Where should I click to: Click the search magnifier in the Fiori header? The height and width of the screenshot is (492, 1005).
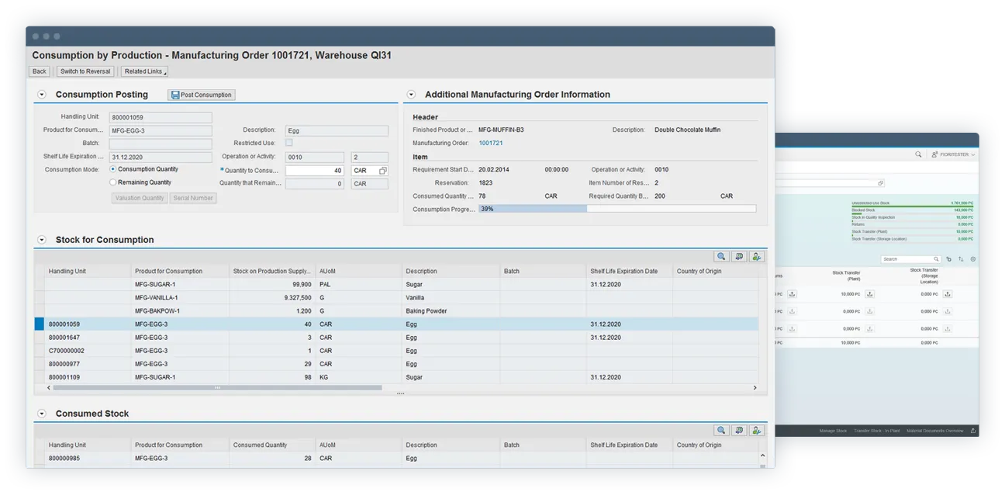tap(917, 154)
